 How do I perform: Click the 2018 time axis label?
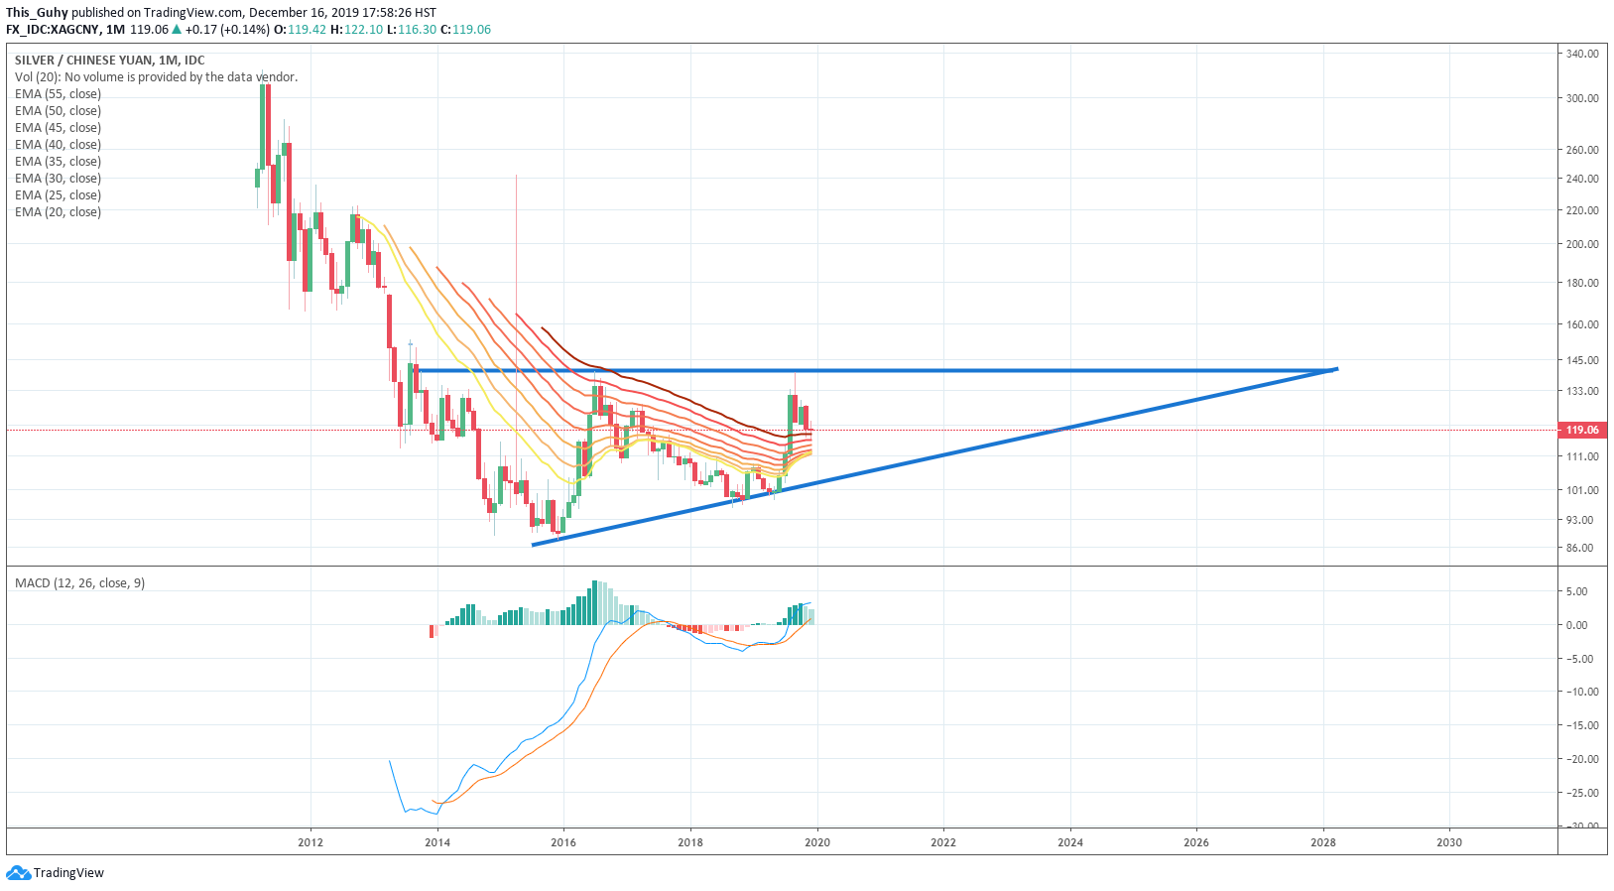[x=690, y=842]
